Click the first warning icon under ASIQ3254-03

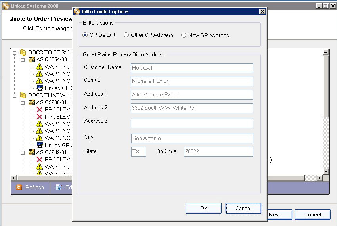point(40,67)
